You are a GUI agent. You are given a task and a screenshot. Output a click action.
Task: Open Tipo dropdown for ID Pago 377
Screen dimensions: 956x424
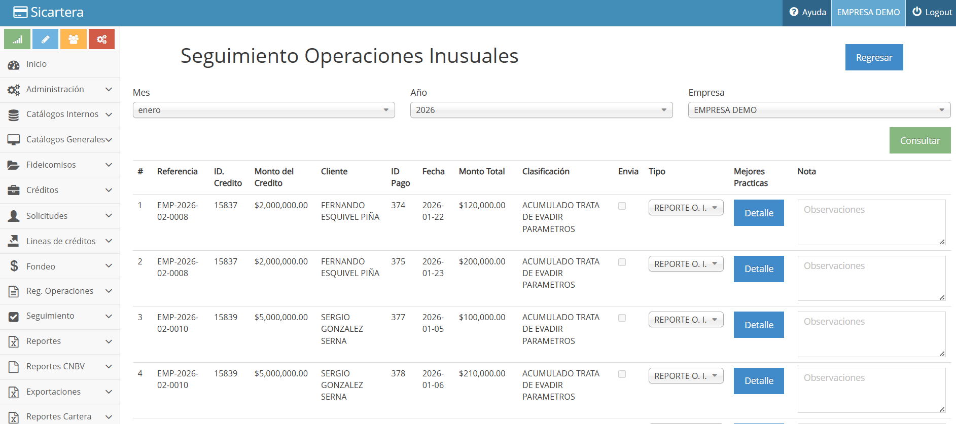tap(686, 320)
